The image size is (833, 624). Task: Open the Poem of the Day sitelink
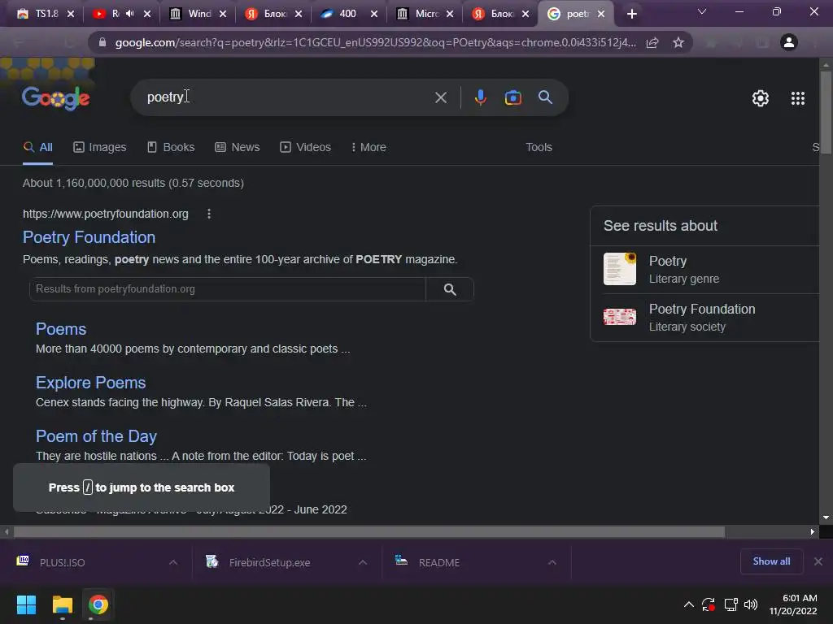[96, 436]
